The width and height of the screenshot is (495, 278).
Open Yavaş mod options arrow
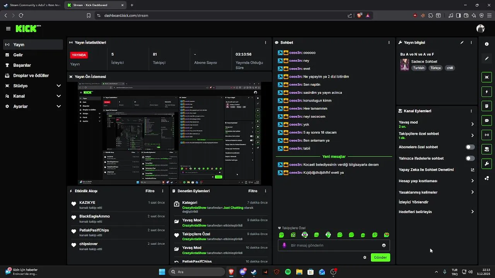pyautogui.click(x=472, y=124)
